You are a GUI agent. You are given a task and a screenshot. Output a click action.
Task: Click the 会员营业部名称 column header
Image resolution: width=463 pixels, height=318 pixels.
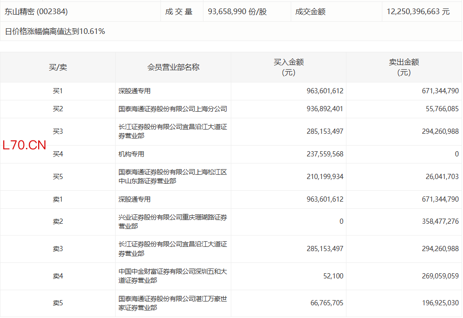pos(173,67)
